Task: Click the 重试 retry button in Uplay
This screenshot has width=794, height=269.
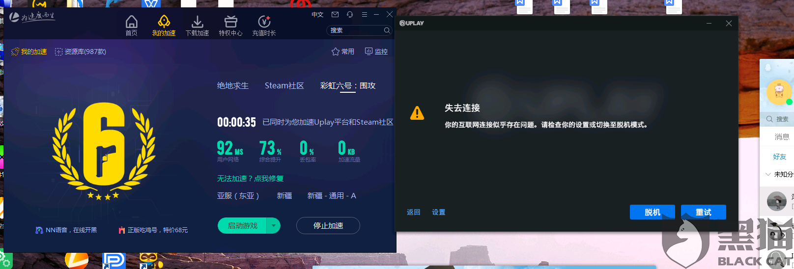Action: coord(704,212)
